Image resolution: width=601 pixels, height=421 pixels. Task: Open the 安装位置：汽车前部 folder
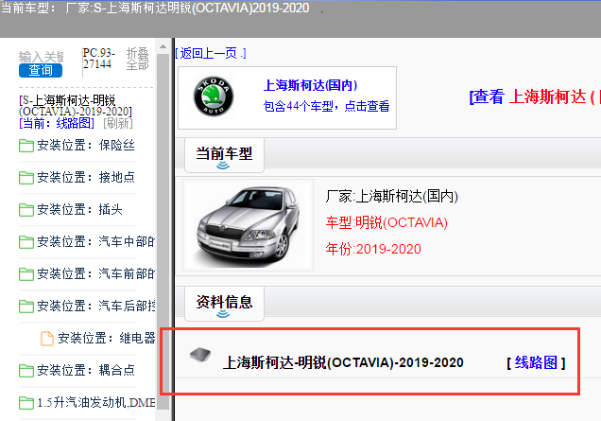pyautogui.click(x=95, y=274)
